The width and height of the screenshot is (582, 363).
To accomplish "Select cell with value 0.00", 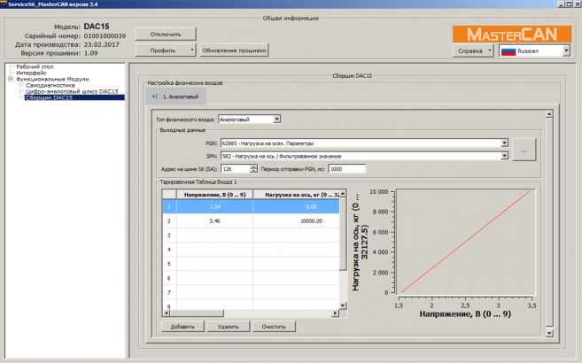I will [296, 206].
